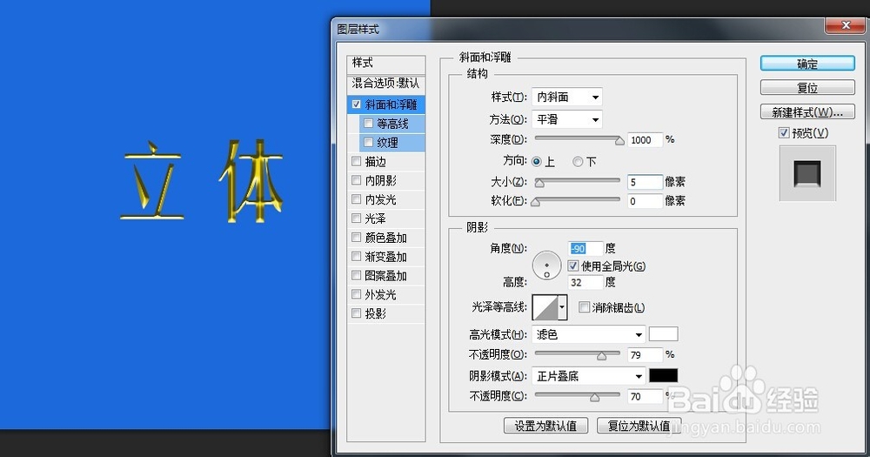Enable the 内发光 style checkbox

(356, 199)
